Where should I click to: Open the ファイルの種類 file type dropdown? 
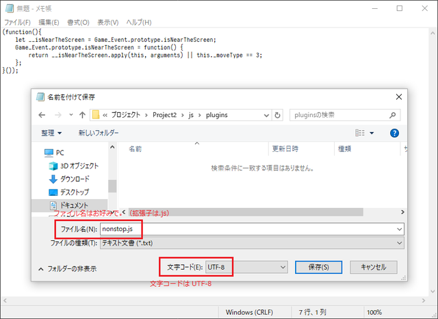[x=252, y=243]
